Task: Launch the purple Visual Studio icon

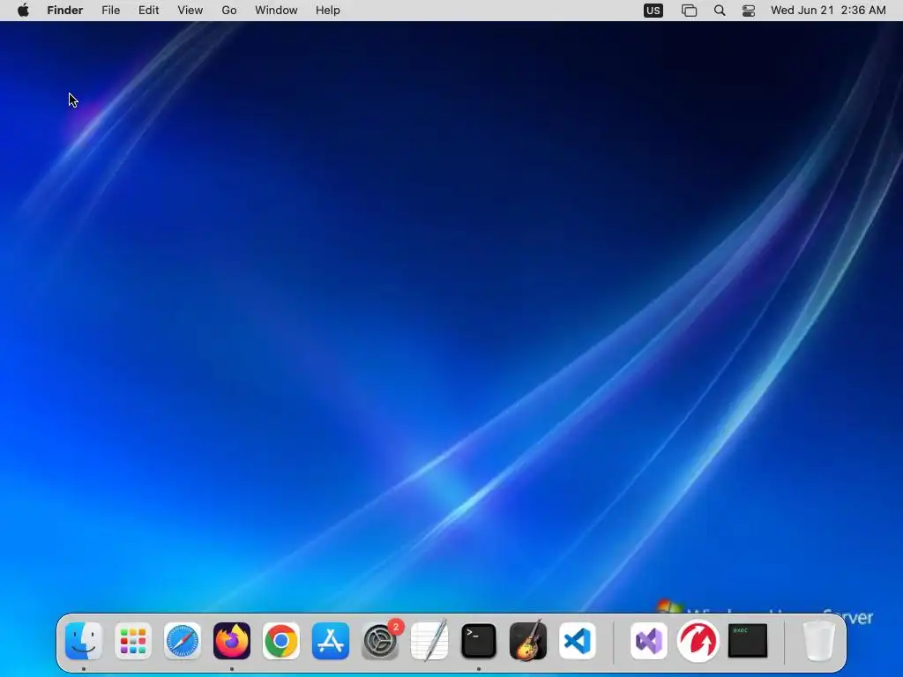Action: pos(648,641)
